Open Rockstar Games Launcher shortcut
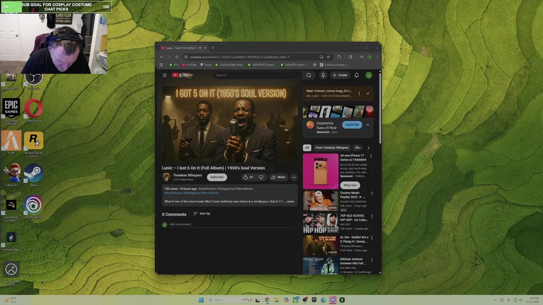Screen dimensions: 543x305 click(x=34, y=144)
